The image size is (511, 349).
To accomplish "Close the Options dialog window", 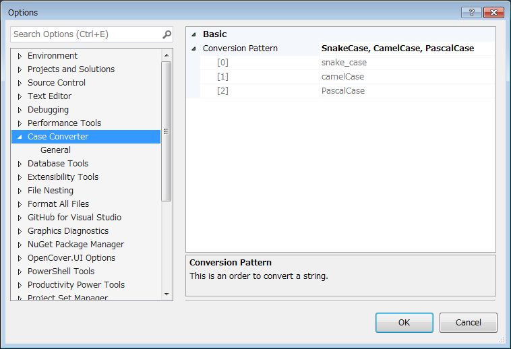I will (493, 12).
